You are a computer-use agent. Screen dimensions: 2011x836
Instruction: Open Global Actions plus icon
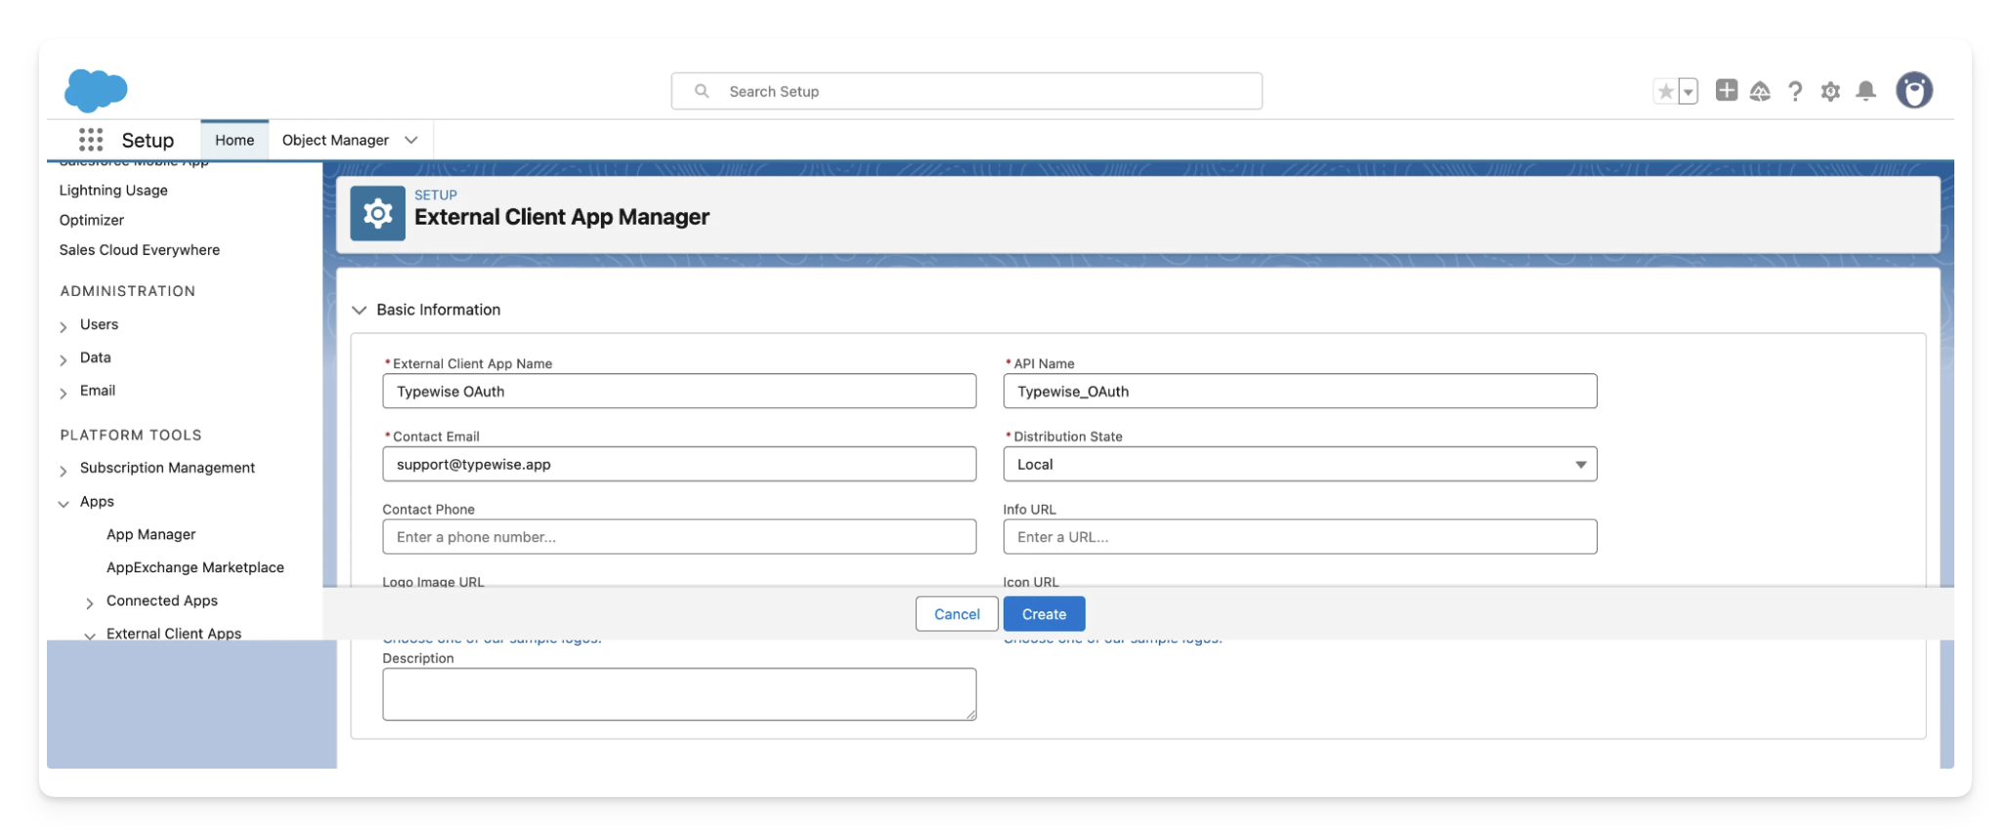coord(1727,90)
